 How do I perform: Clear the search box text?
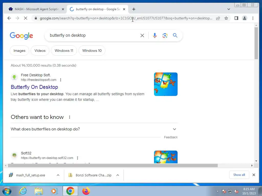coord(142,35)
